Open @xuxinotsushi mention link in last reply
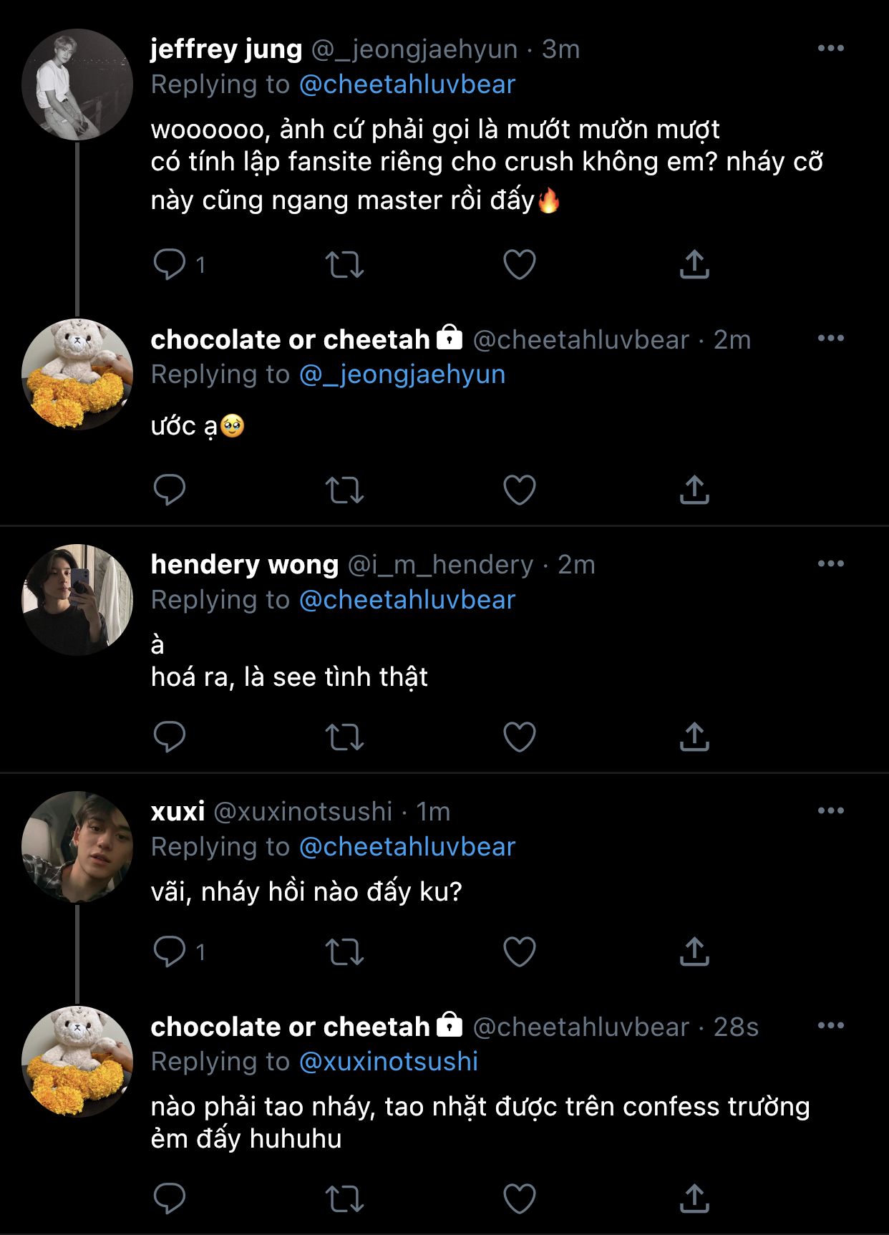 point(389,1062)
